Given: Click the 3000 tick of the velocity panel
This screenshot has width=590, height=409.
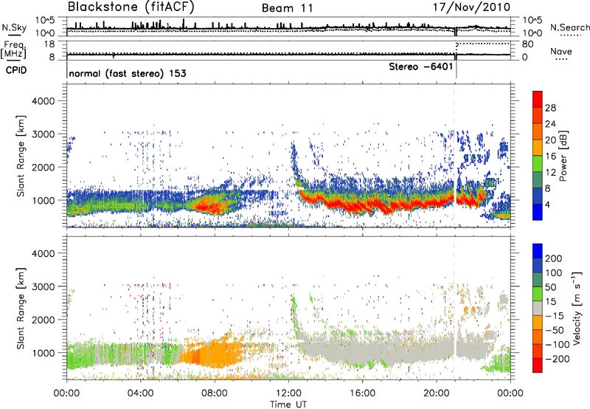Looking at the screenshot, I should tap(43, 286).
